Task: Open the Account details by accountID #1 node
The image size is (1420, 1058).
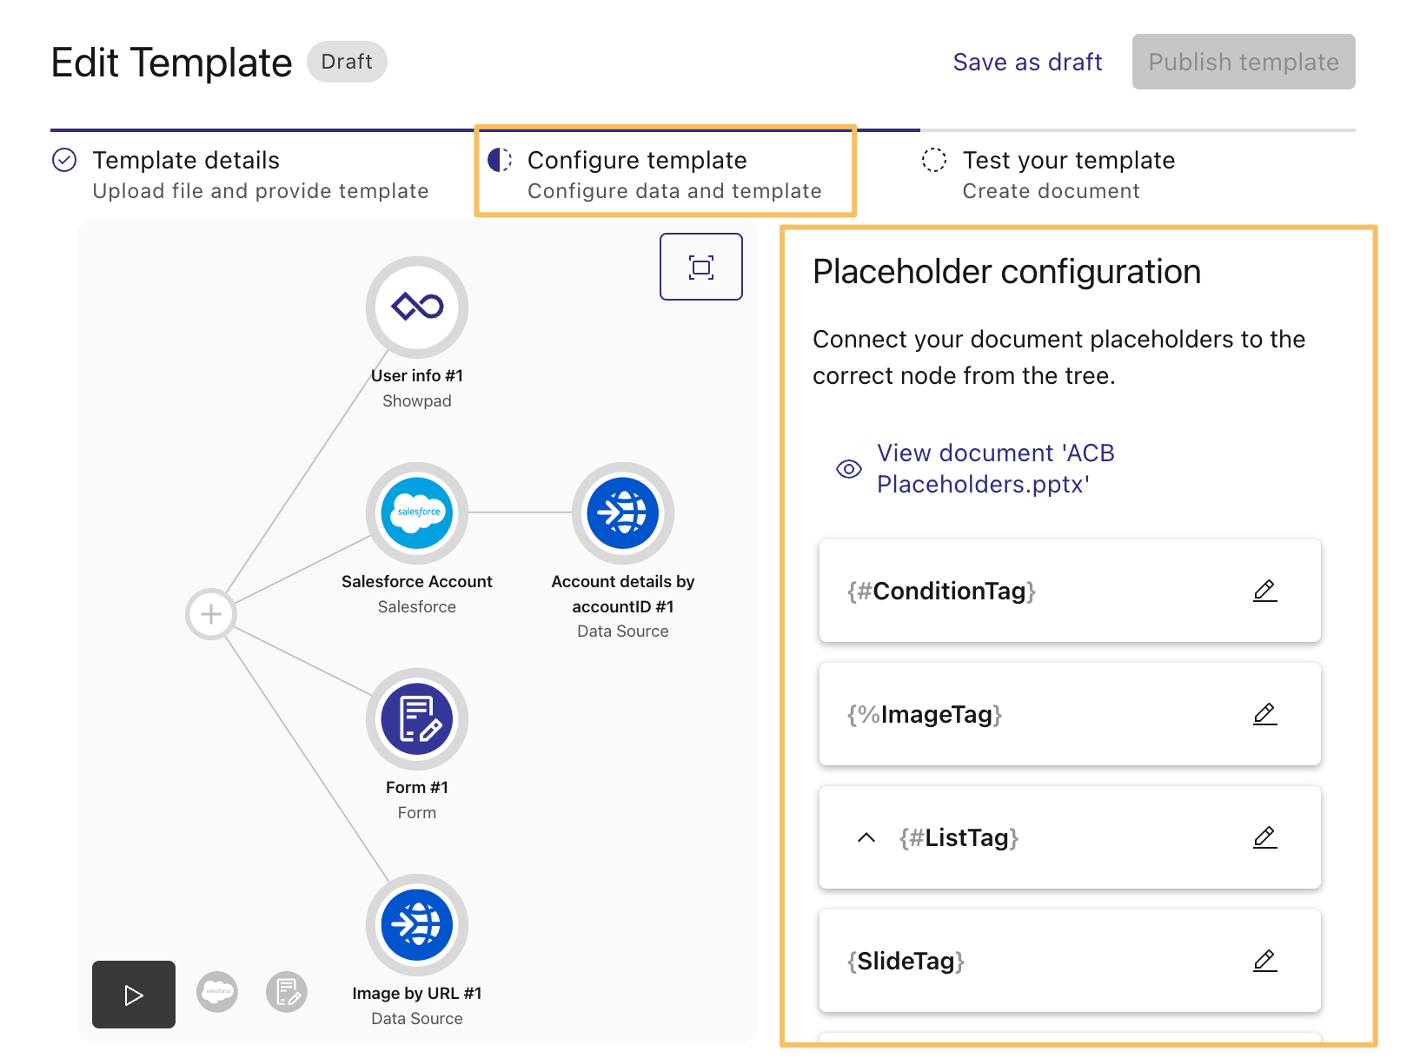Action: tap(623, 512)
